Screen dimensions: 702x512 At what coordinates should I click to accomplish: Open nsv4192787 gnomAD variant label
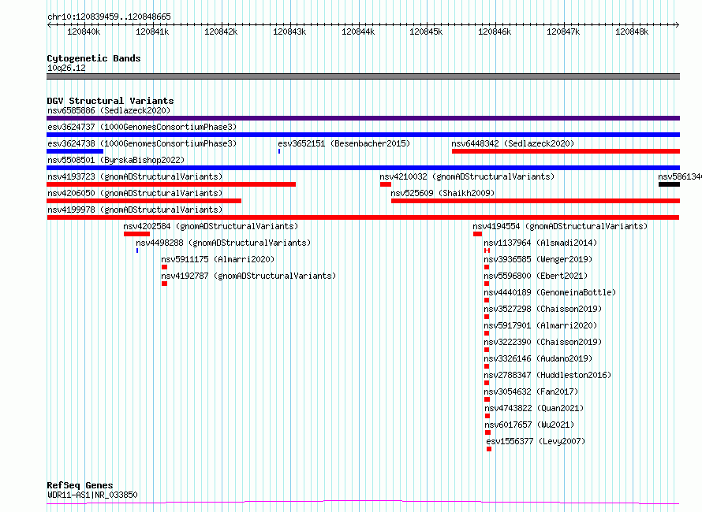coord(248,276)
